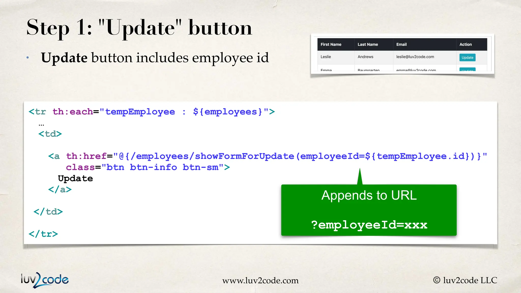The height and width of the screenshot is (293, 521).
Task: Click the 'Update' link text in code
Action: coord(75,179)
